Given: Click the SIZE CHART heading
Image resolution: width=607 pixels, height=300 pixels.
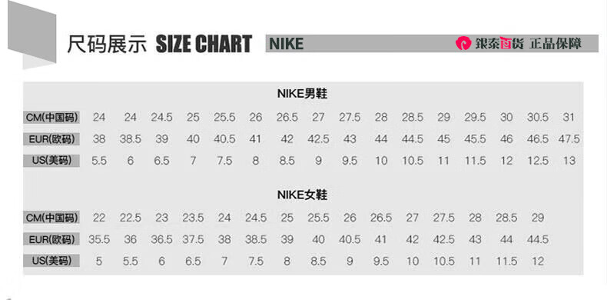Looking at the screenshot, I should pos(204,44).
